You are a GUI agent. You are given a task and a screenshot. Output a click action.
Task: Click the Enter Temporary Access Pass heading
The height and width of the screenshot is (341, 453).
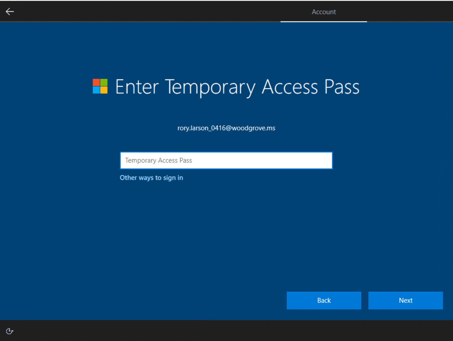pyautogui.click(x=237, y=87)
